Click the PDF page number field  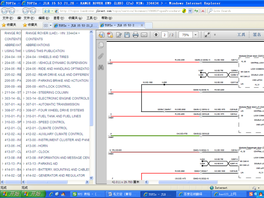[165, 35]
